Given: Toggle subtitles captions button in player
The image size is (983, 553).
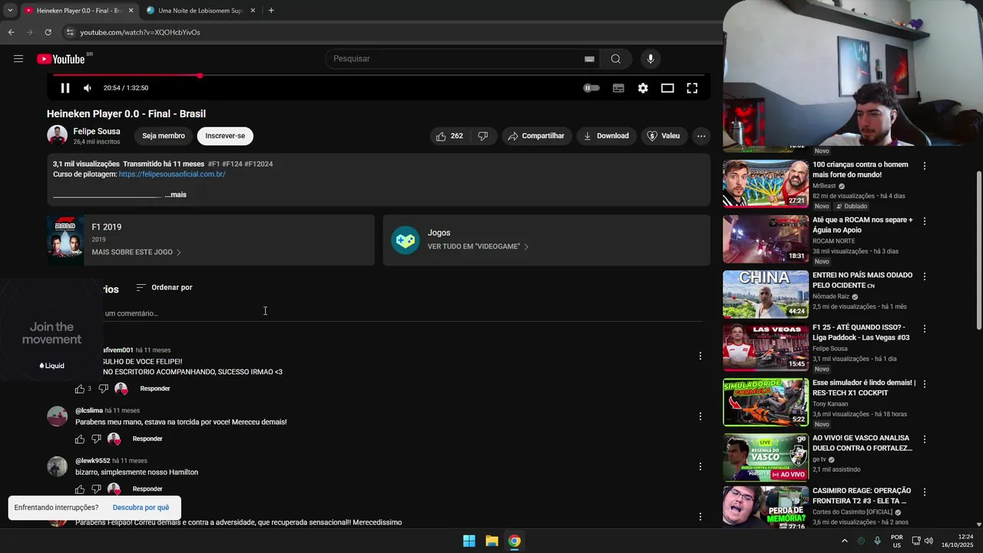Looking at the screenshot, I should [x=618, y=88].
